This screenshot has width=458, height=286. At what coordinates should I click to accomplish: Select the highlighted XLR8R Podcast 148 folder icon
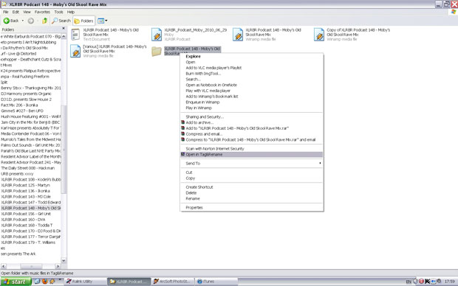pyautogui.click(x=157, y=52)
